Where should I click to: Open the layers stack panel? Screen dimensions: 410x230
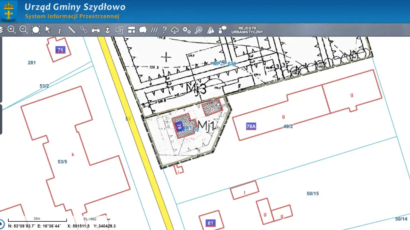tap(1, 30)
